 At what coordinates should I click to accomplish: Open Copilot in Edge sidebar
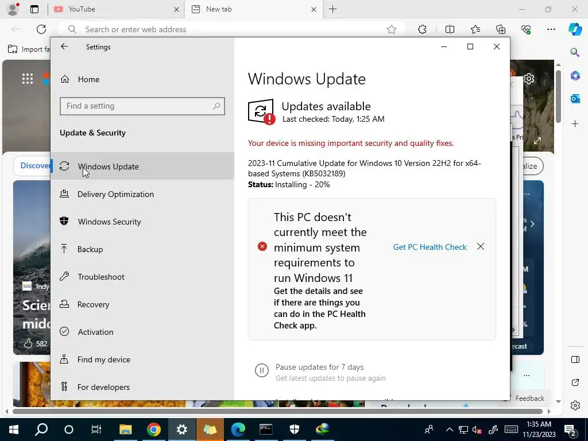point(575,29)
